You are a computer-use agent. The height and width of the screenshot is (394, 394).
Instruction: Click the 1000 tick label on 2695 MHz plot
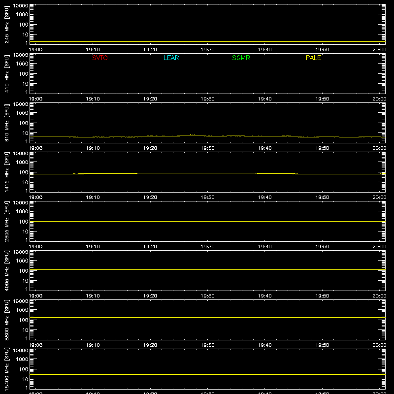pyautogui.click(x=22, y=211)
